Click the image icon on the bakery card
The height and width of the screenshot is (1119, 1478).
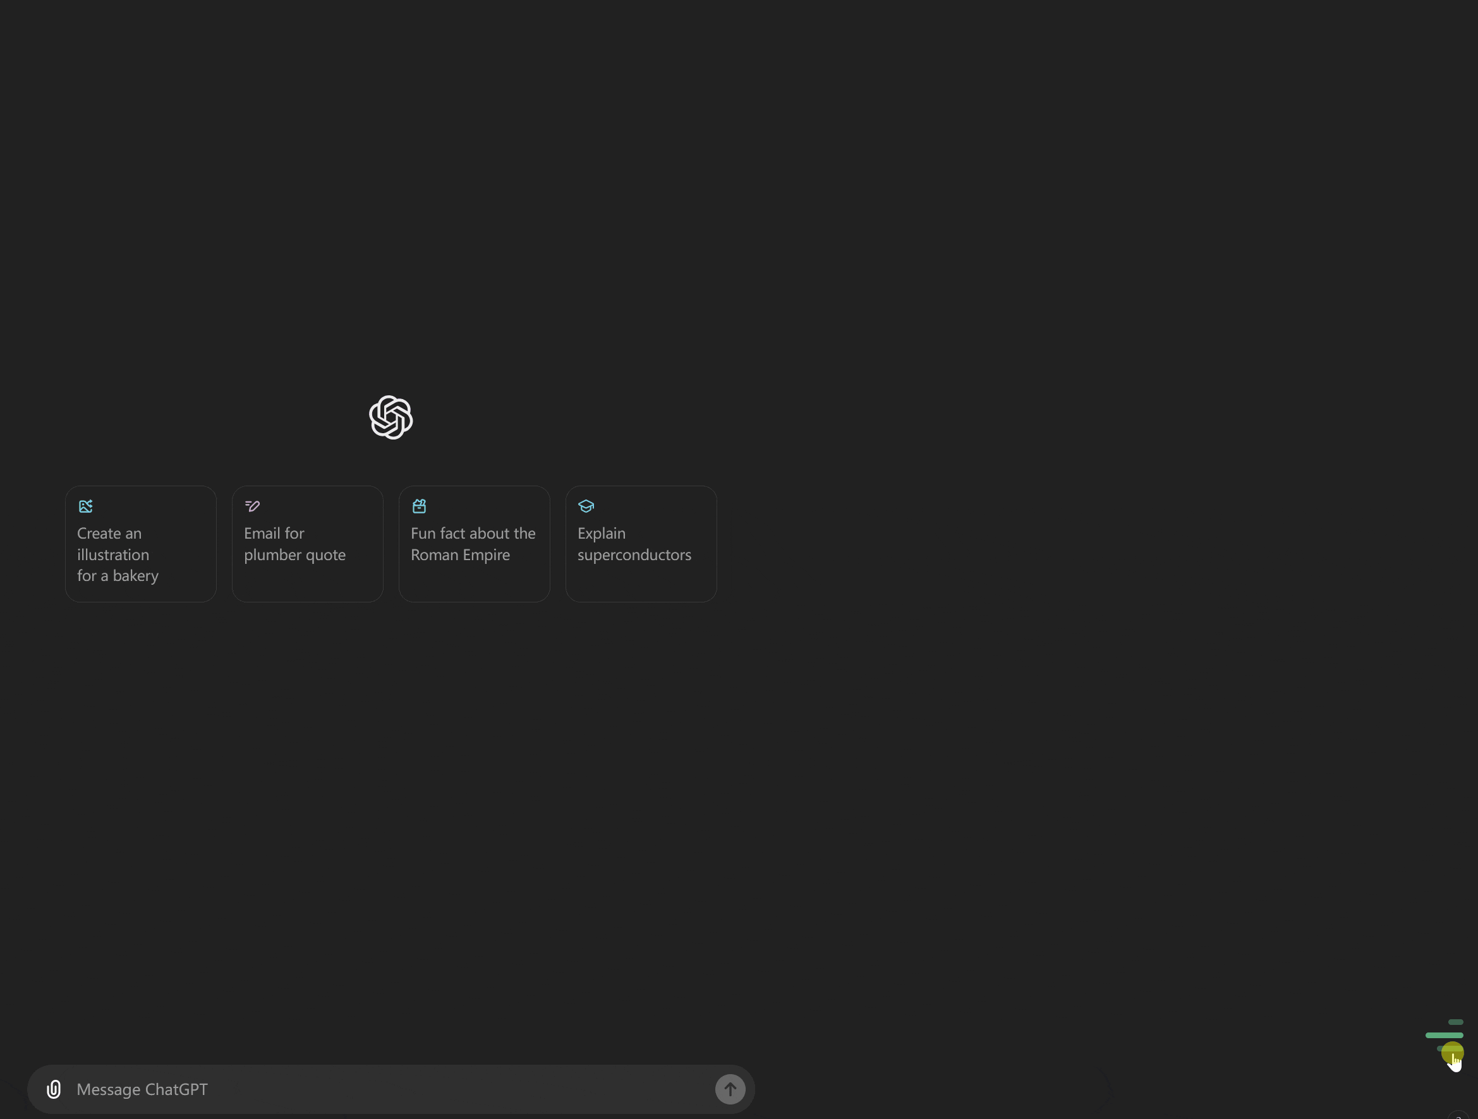85,506
